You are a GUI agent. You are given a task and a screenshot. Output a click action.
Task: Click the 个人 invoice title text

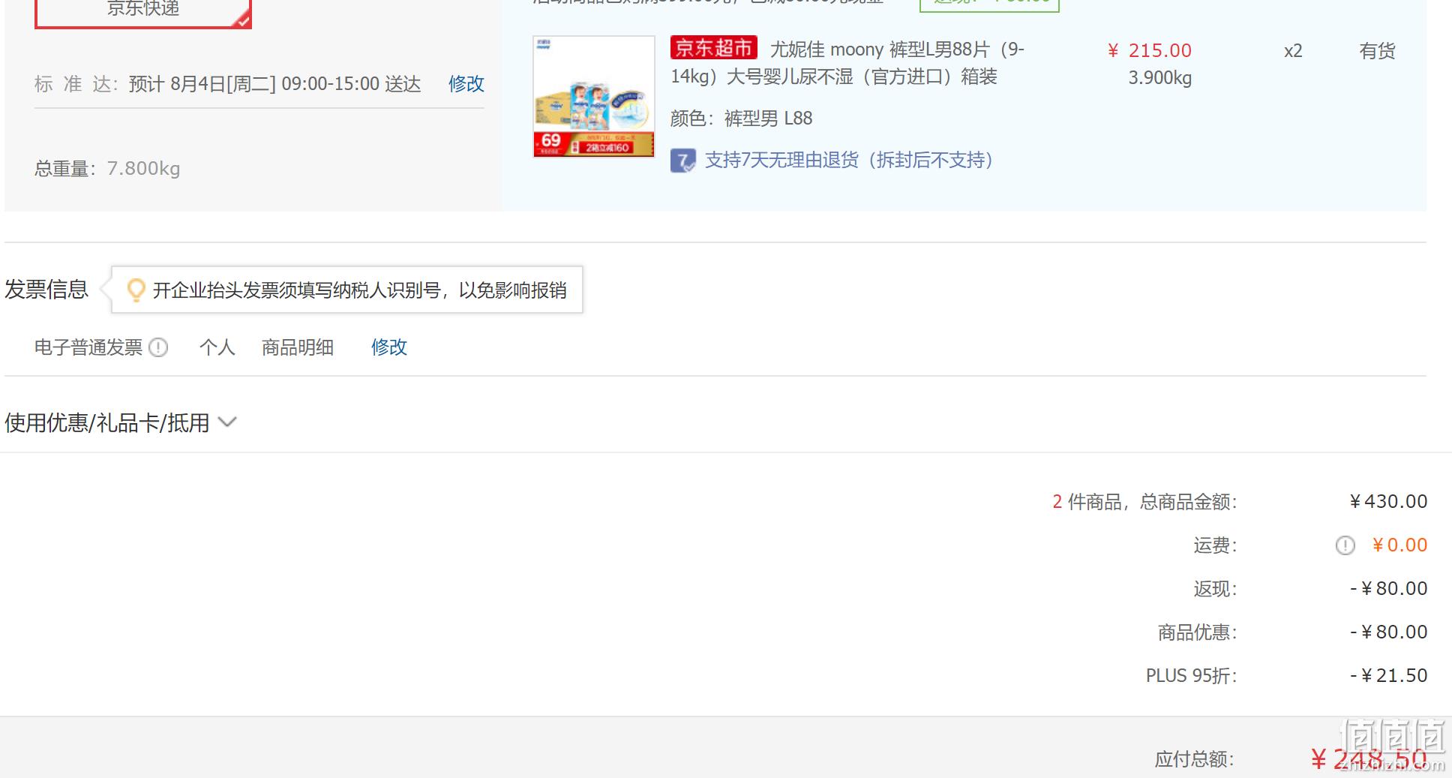pos(217,347)
